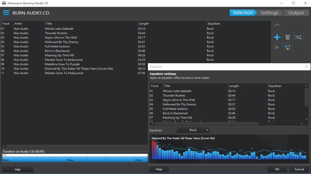
Task: Click the shuffle tracks icon
Action: click(x=298, y=37)
